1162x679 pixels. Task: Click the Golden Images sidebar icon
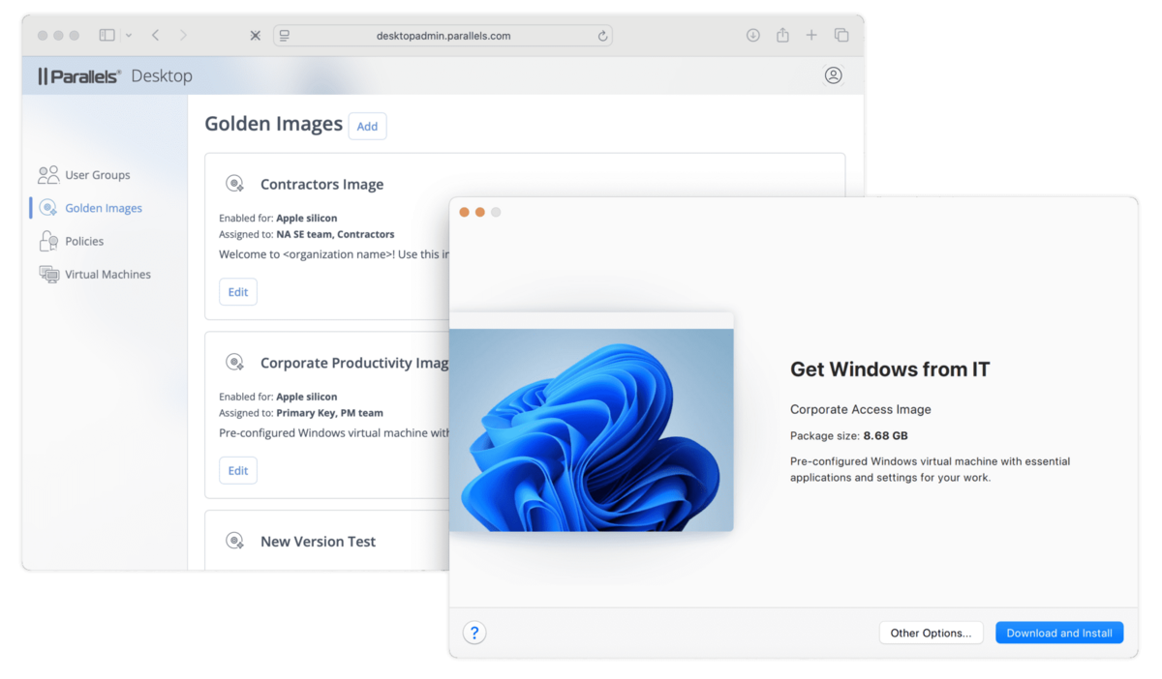(x=48, y=208)
